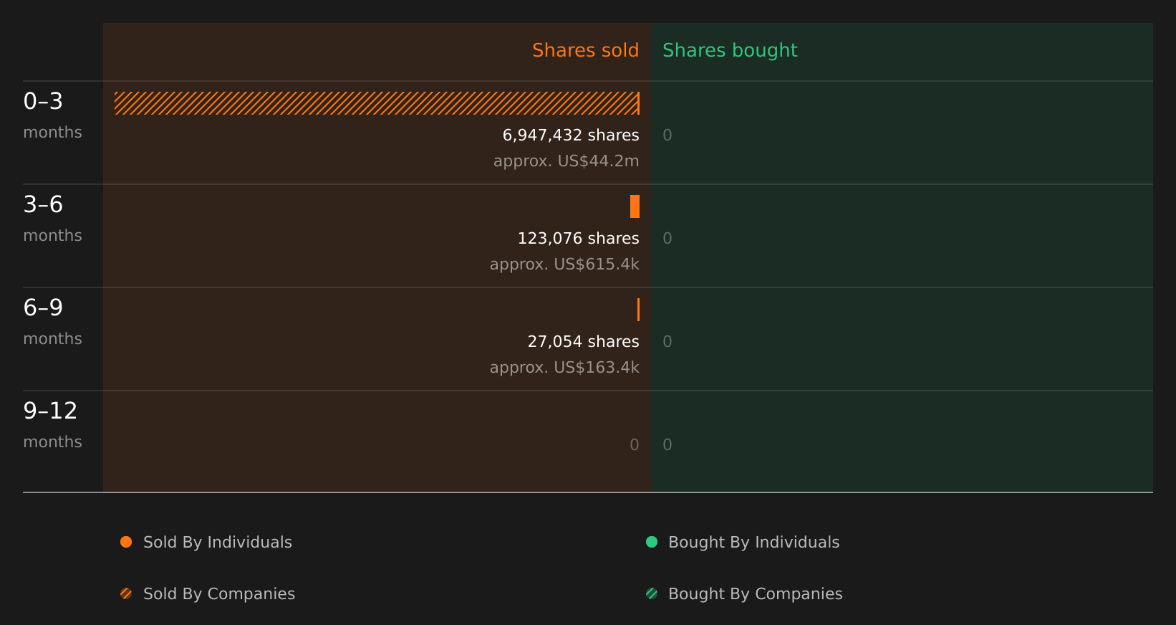Click the hatched Sold By Companies legend icon
Image resolution: width=1176 pixels, height=625 pixels.
[126, 593]
